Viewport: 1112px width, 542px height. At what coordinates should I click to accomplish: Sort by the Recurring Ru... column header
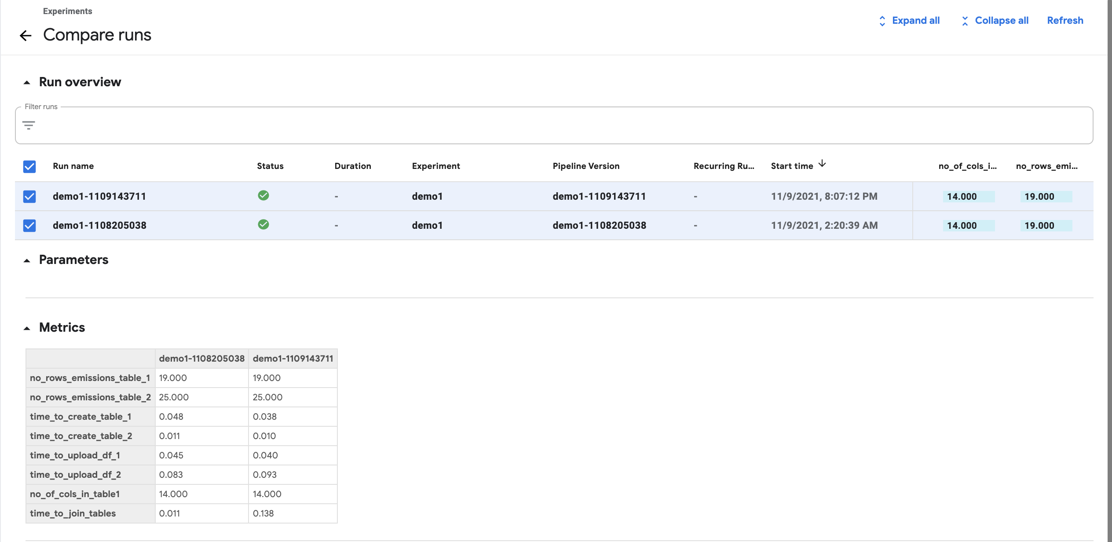click(724, 166)
